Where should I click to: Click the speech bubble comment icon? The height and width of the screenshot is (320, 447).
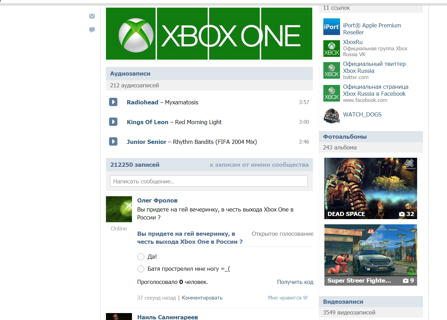[x=92, y=30]
